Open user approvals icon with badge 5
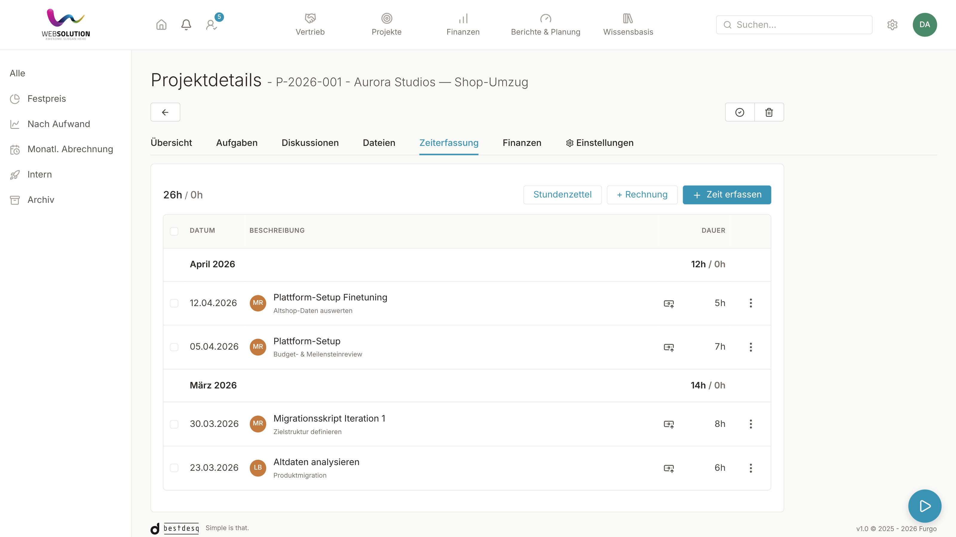 tap(212, 25)
